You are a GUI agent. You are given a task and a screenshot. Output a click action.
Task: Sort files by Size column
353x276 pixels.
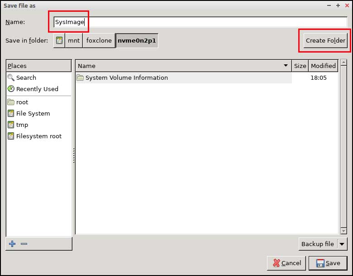point(300,66)
